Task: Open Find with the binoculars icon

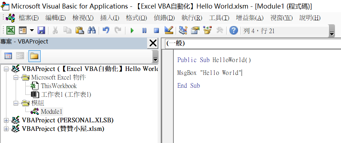Action: point(92,30)
